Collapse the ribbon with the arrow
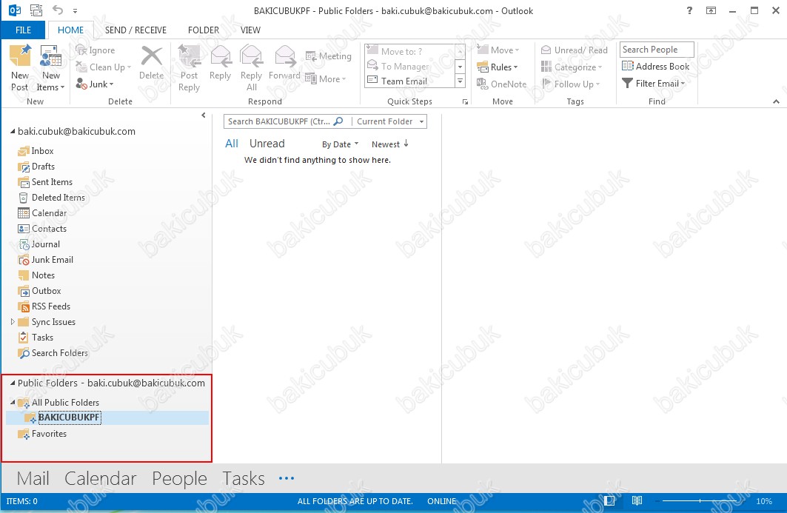This screenshot has width=787, height=513. [x=776, y=101]
